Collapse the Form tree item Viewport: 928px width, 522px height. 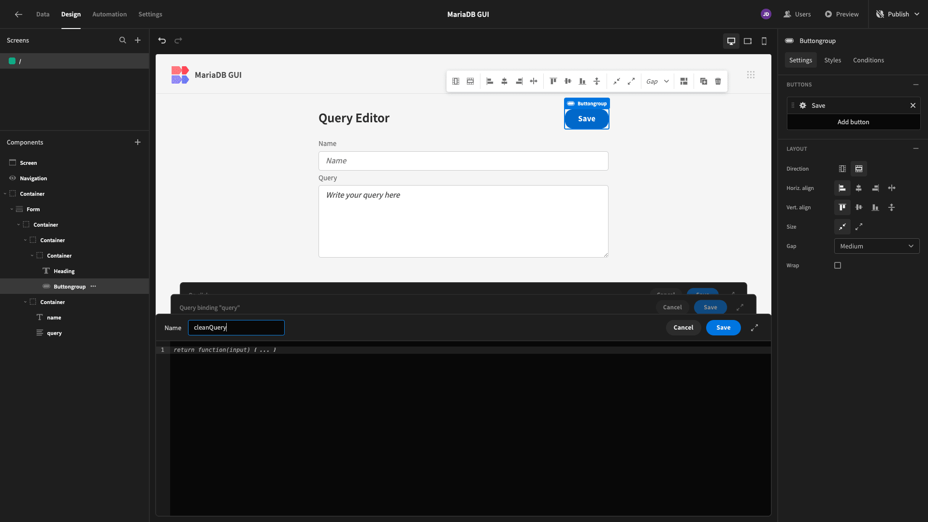12,209
